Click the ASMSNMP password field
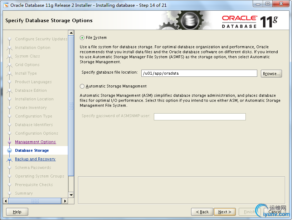 click(200, 117)
